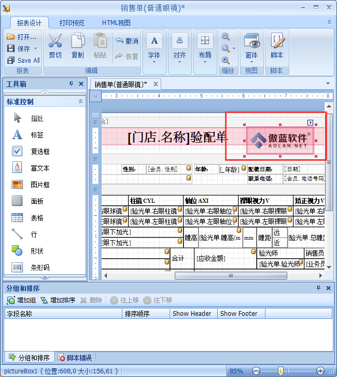Image resolution: width=337 pixels, height=377 pixels.
Task: Pin the Group and Sort panel
Action: pyautogui.click(x=318, y=288)
